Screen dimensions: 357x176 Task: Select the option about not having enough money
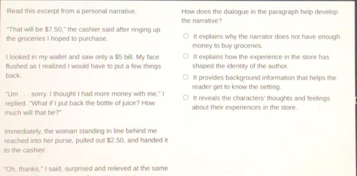coord(186,36)
